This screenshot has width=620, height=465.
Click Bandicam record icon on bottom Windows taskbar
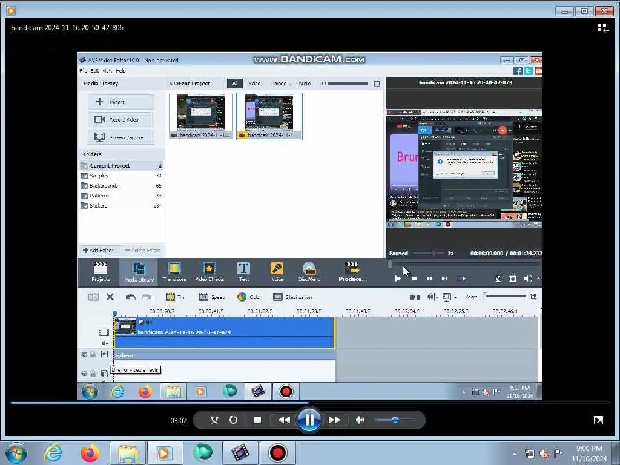point(277,453)
